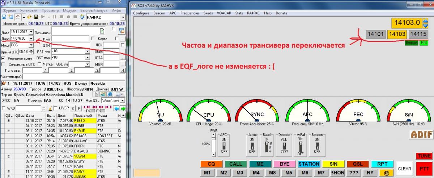The image size is (434, 178).
Task: Open the Мода ROS dropdown
Action: [x=30, y=45]
